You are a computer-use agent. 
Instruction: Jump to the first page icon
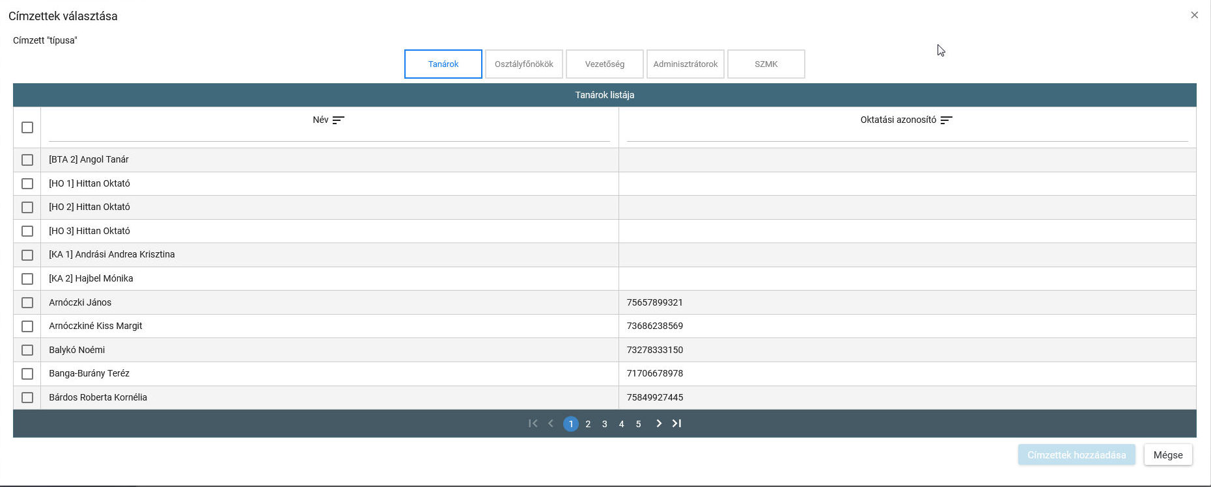(x=533, y=424)
